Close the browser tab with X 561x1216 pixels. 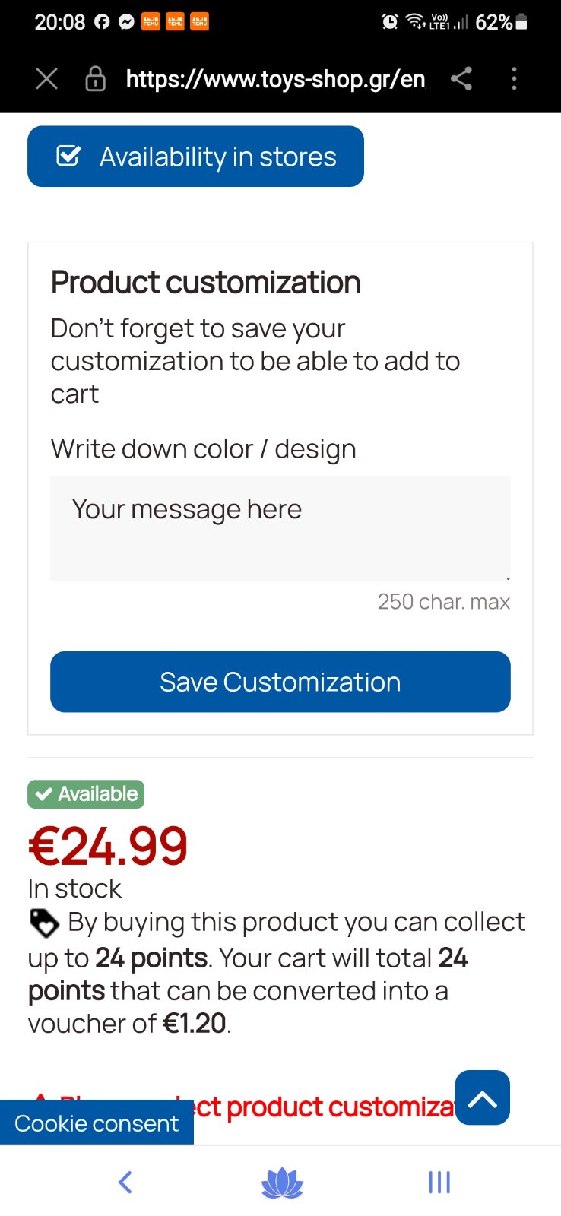47,78
